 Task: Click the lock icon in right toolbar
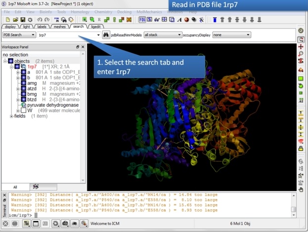(301, 149)
